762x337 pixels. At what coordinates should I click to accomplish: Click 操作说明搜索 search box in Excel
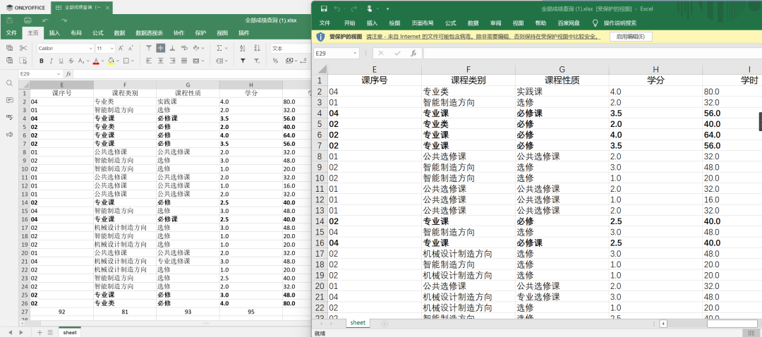(619, 23)
